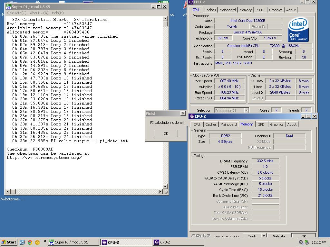Click the Intel Core Duo inside logo
Image resolution: width=330 pixels, height=247 pixels.
click(x=298, y=30)
